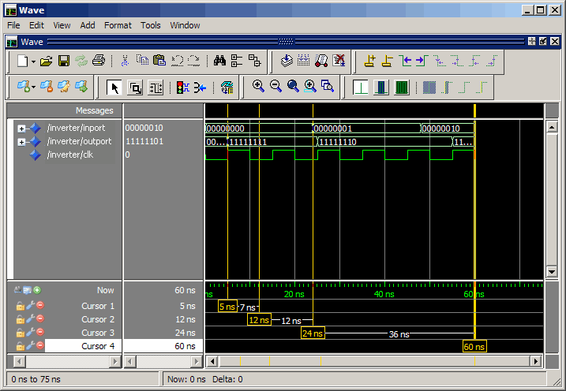Click the green Add Cursor plus icon

click(x=37, y=290)
